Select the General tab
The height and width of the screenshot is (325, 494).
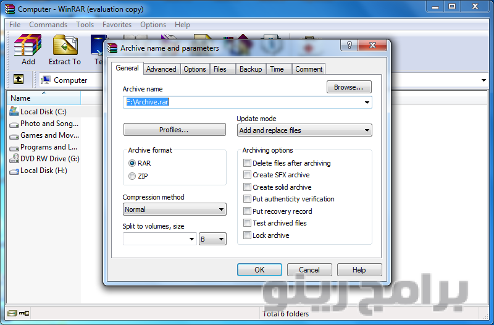(127, 68)
